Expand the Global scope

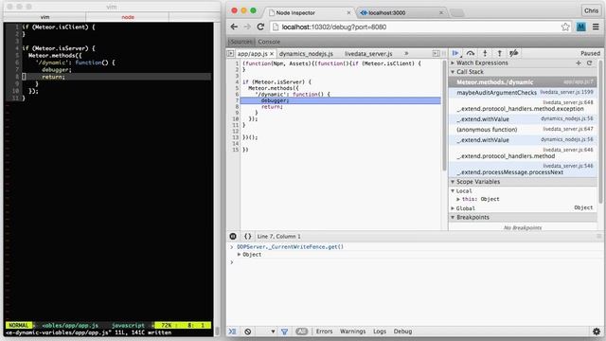pyautogui.click(x=453, y=208)
